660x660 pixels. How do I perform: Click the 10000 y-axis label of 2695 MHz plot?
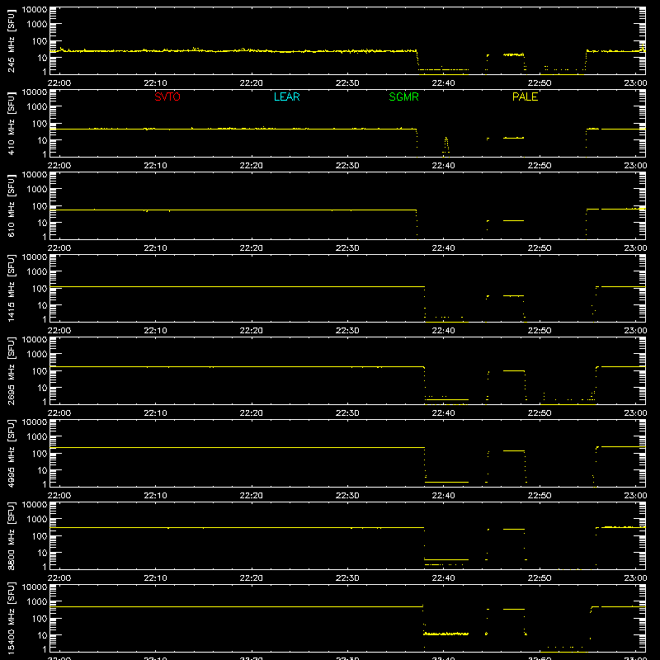click(x=35, y=340)
